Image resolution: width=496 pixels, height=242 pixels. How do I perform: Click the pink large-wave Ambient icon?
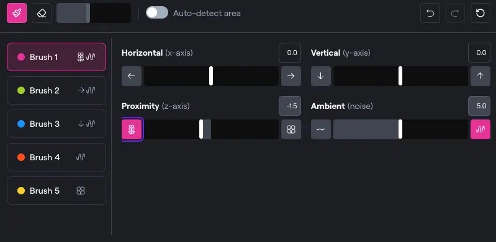coord(480,129)
